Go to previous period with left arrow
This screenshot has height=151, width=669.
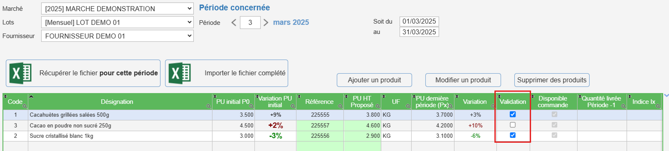[x=234, y=23]
